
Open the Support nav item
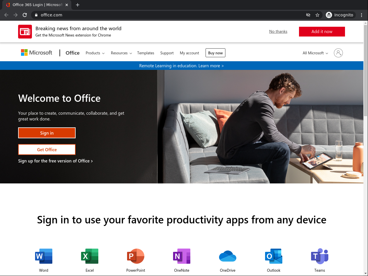167,53
